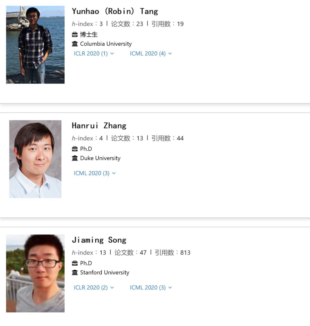Click the institution icon beside Duke University
The height and width of the screenshot is (326, 310).
75,158
